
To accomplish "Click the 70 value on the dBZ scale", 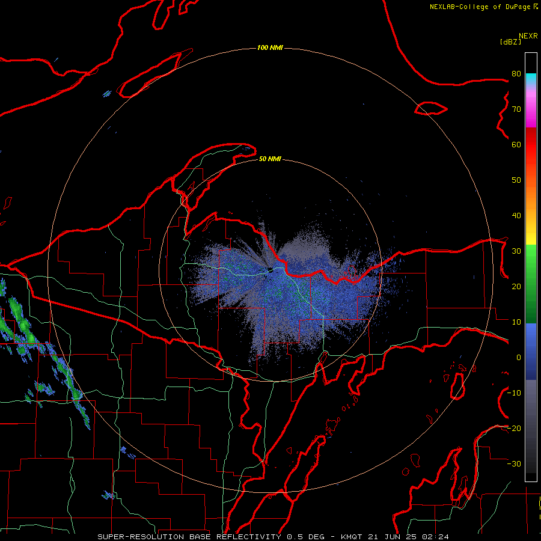I will tap(516, 109).
